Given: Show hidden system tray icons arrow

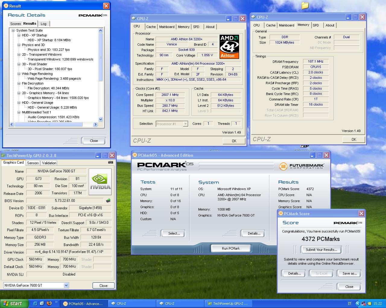Looking at the screenshot, I should 358,303.
